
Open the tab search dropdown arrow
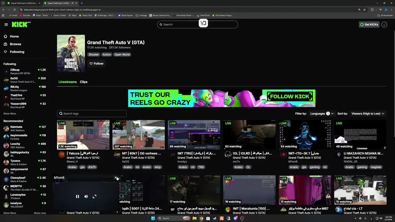(3, 3)
